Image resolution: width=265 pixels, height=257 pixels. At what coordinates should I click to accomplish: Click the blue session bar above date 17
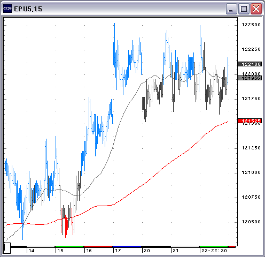click(127, 247)
